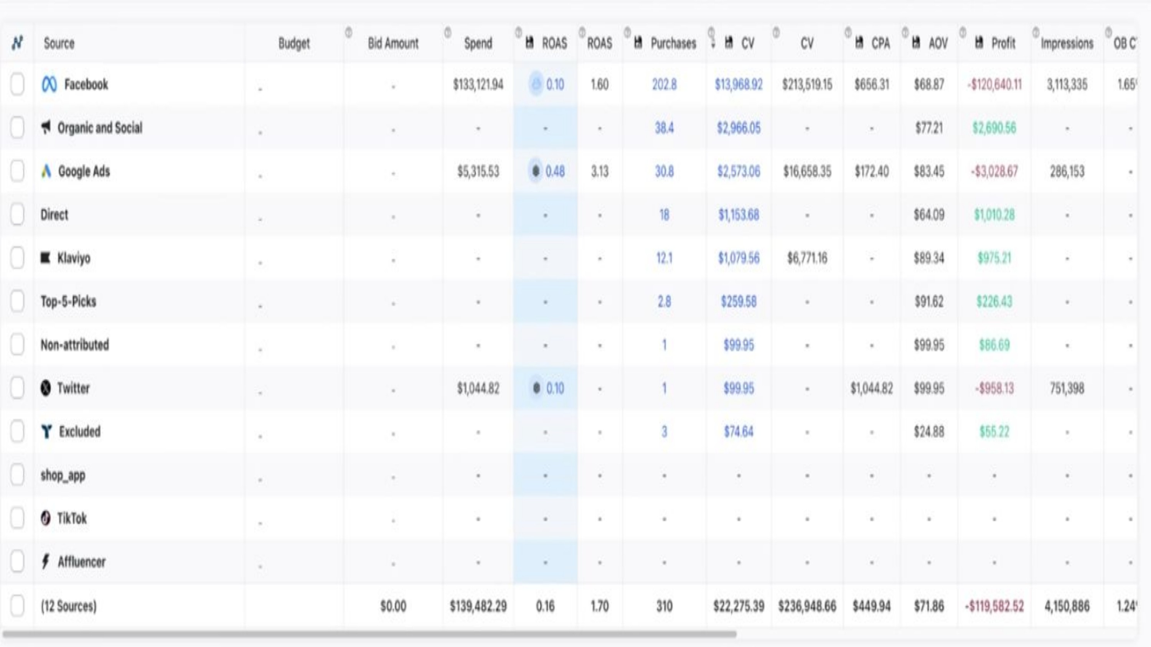This screenshot has height=647, width=1151.
Task: Click the Affluencer lightning bolt icon
Action: (46, 561)
